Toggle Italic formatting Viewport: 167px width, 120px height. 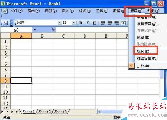click(x=88, y=23)
